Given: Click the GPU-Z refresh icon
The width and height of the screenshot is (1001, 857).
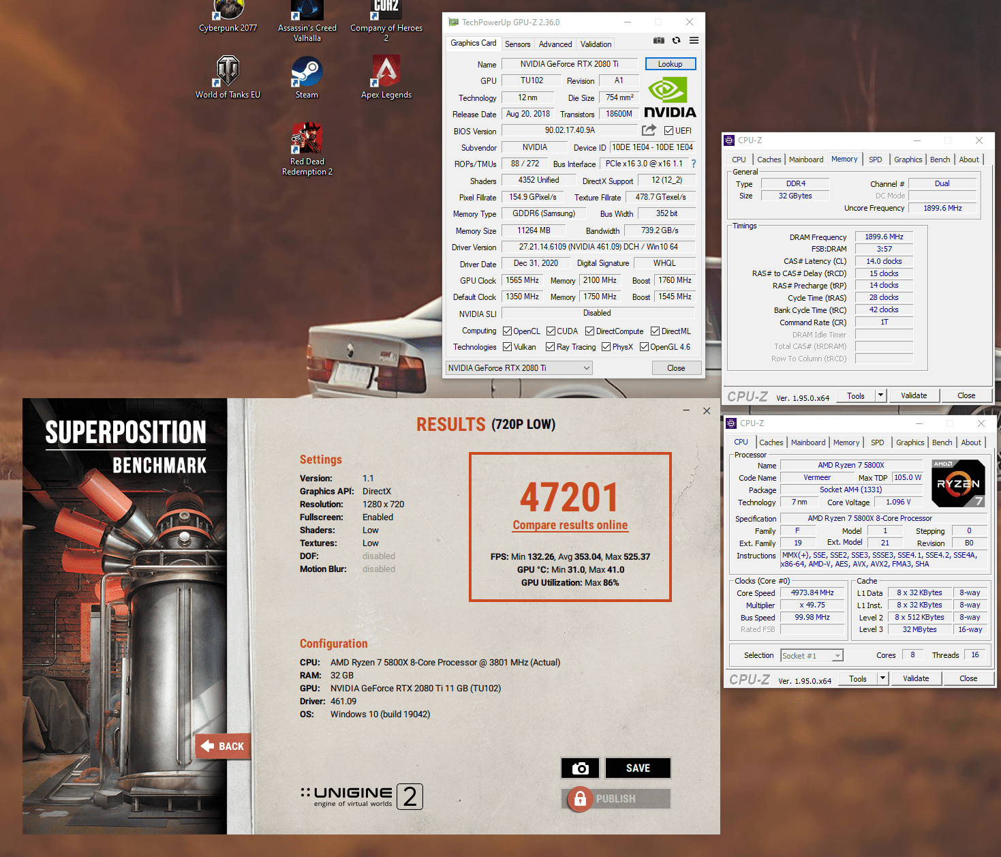Looking at the screenshot, I should point(676,40).
